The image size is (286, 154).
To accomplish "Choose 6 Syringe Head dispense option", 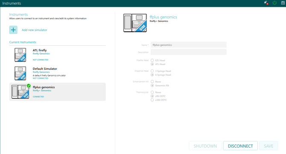I will pyautogui.click(x=152, y=75).
